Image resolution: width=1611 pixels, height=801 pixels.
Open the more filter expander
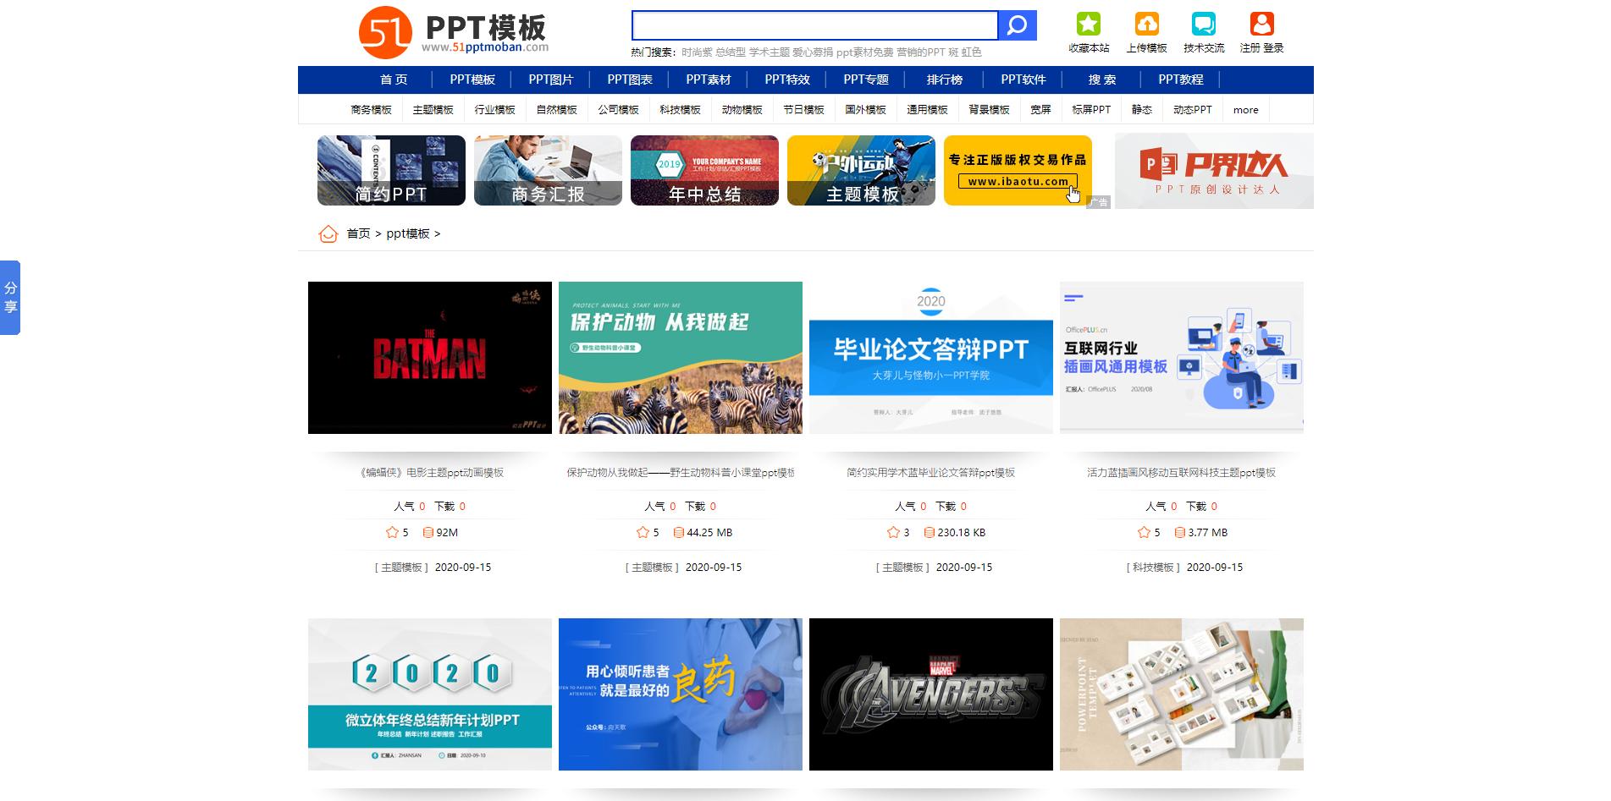pos(1244,109)
